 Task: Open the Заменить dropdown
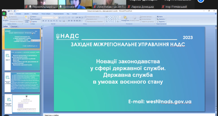click(161, 19)
